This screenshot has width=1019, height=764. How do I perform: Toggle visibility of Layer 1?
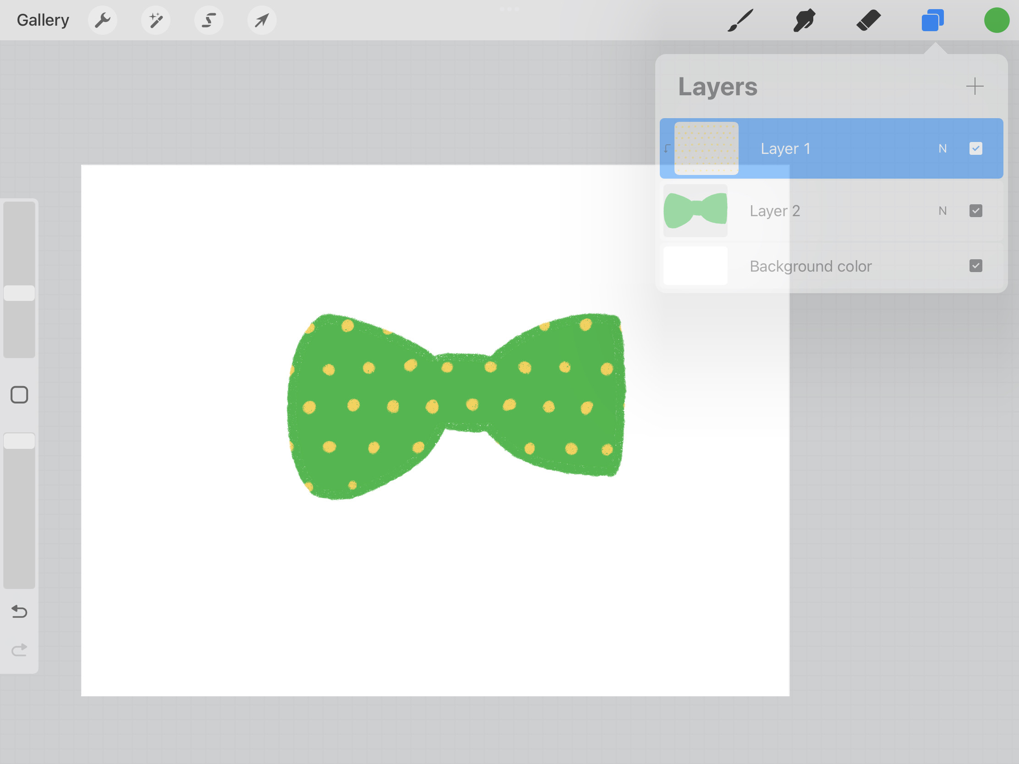[x=975, y=148]
